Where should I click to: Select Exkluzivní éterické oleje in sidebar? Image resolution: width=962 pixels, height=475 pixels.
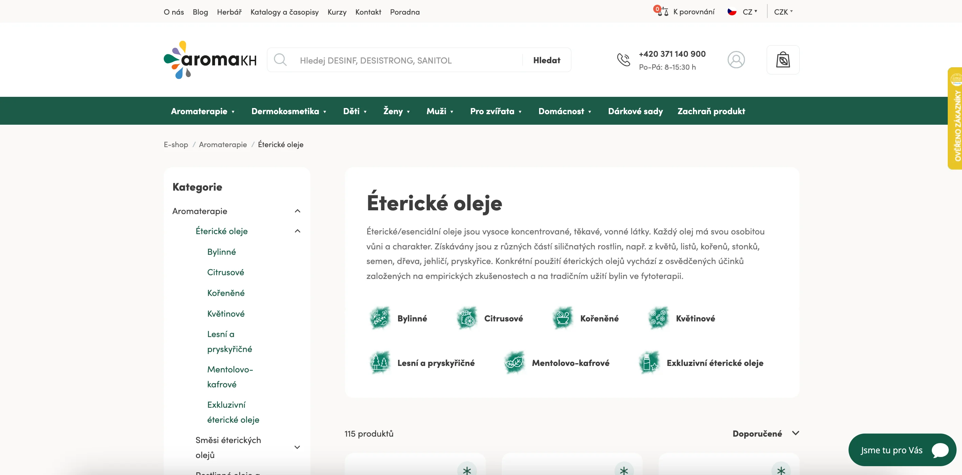coord(233,412)
